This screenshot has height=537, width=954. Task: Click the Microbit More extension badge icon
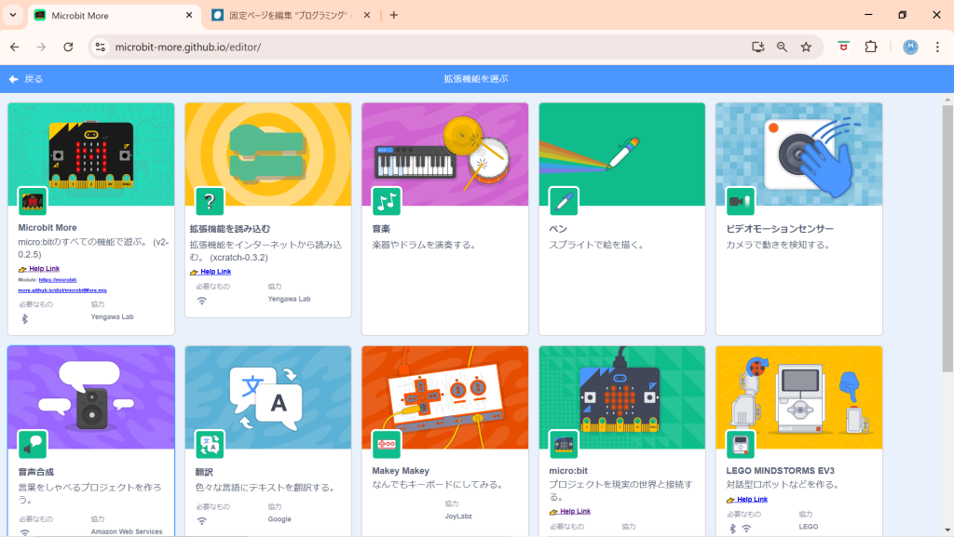[33, 201]
